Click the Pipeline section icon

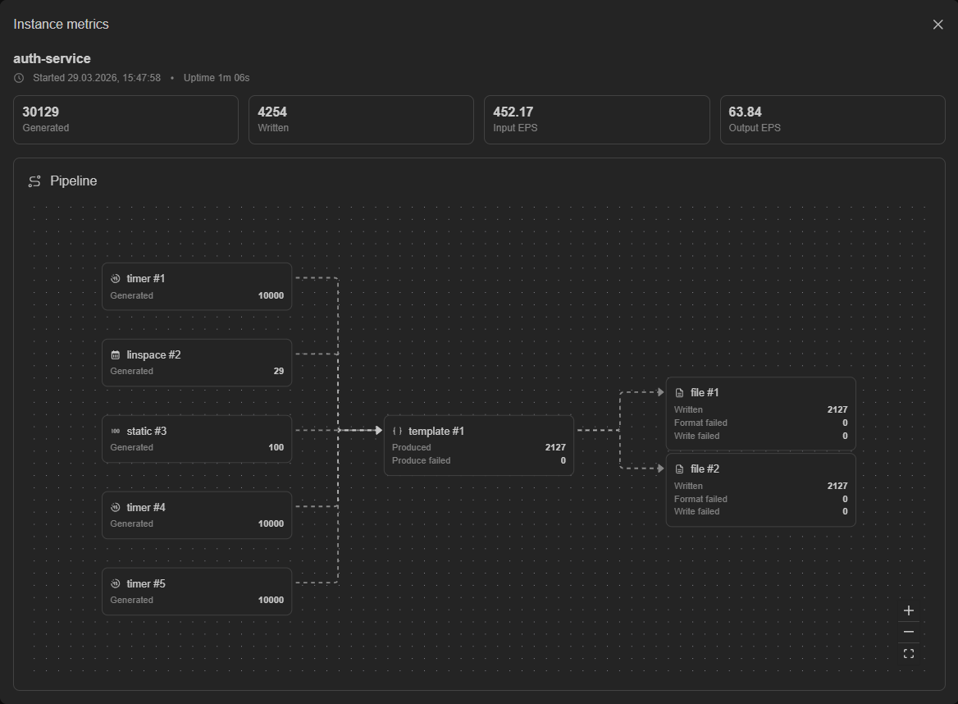pyautogui.click(x=34, y=181)
